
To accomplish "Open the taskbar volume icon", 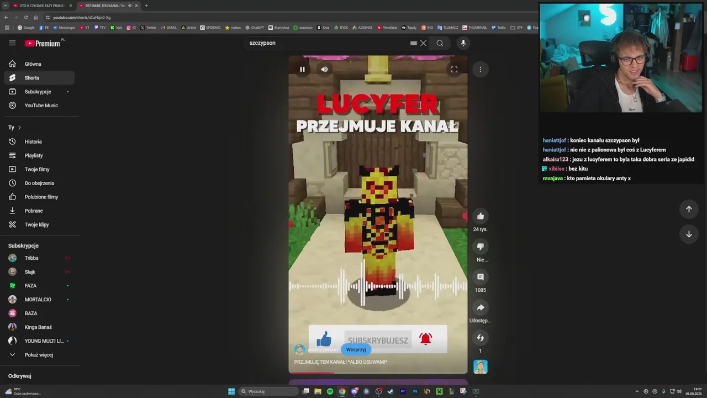I will 679,391.
